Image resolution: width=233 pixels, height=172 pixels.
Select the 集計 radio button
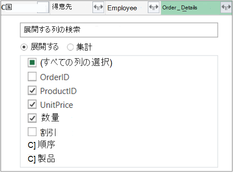(x=70, y=47)
